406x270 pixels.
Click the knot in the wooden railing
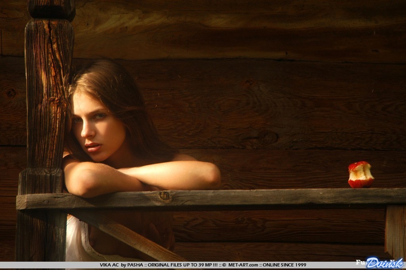tap(164, 195)
